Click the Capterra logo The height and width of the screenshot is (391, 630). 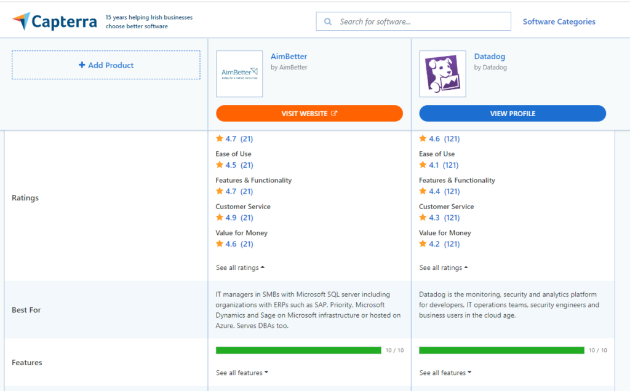[x=55, y=22]
